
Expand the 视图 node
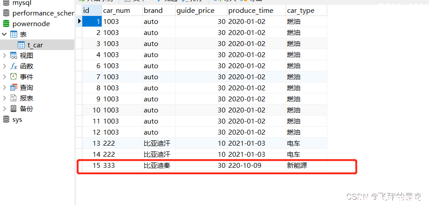4,56
